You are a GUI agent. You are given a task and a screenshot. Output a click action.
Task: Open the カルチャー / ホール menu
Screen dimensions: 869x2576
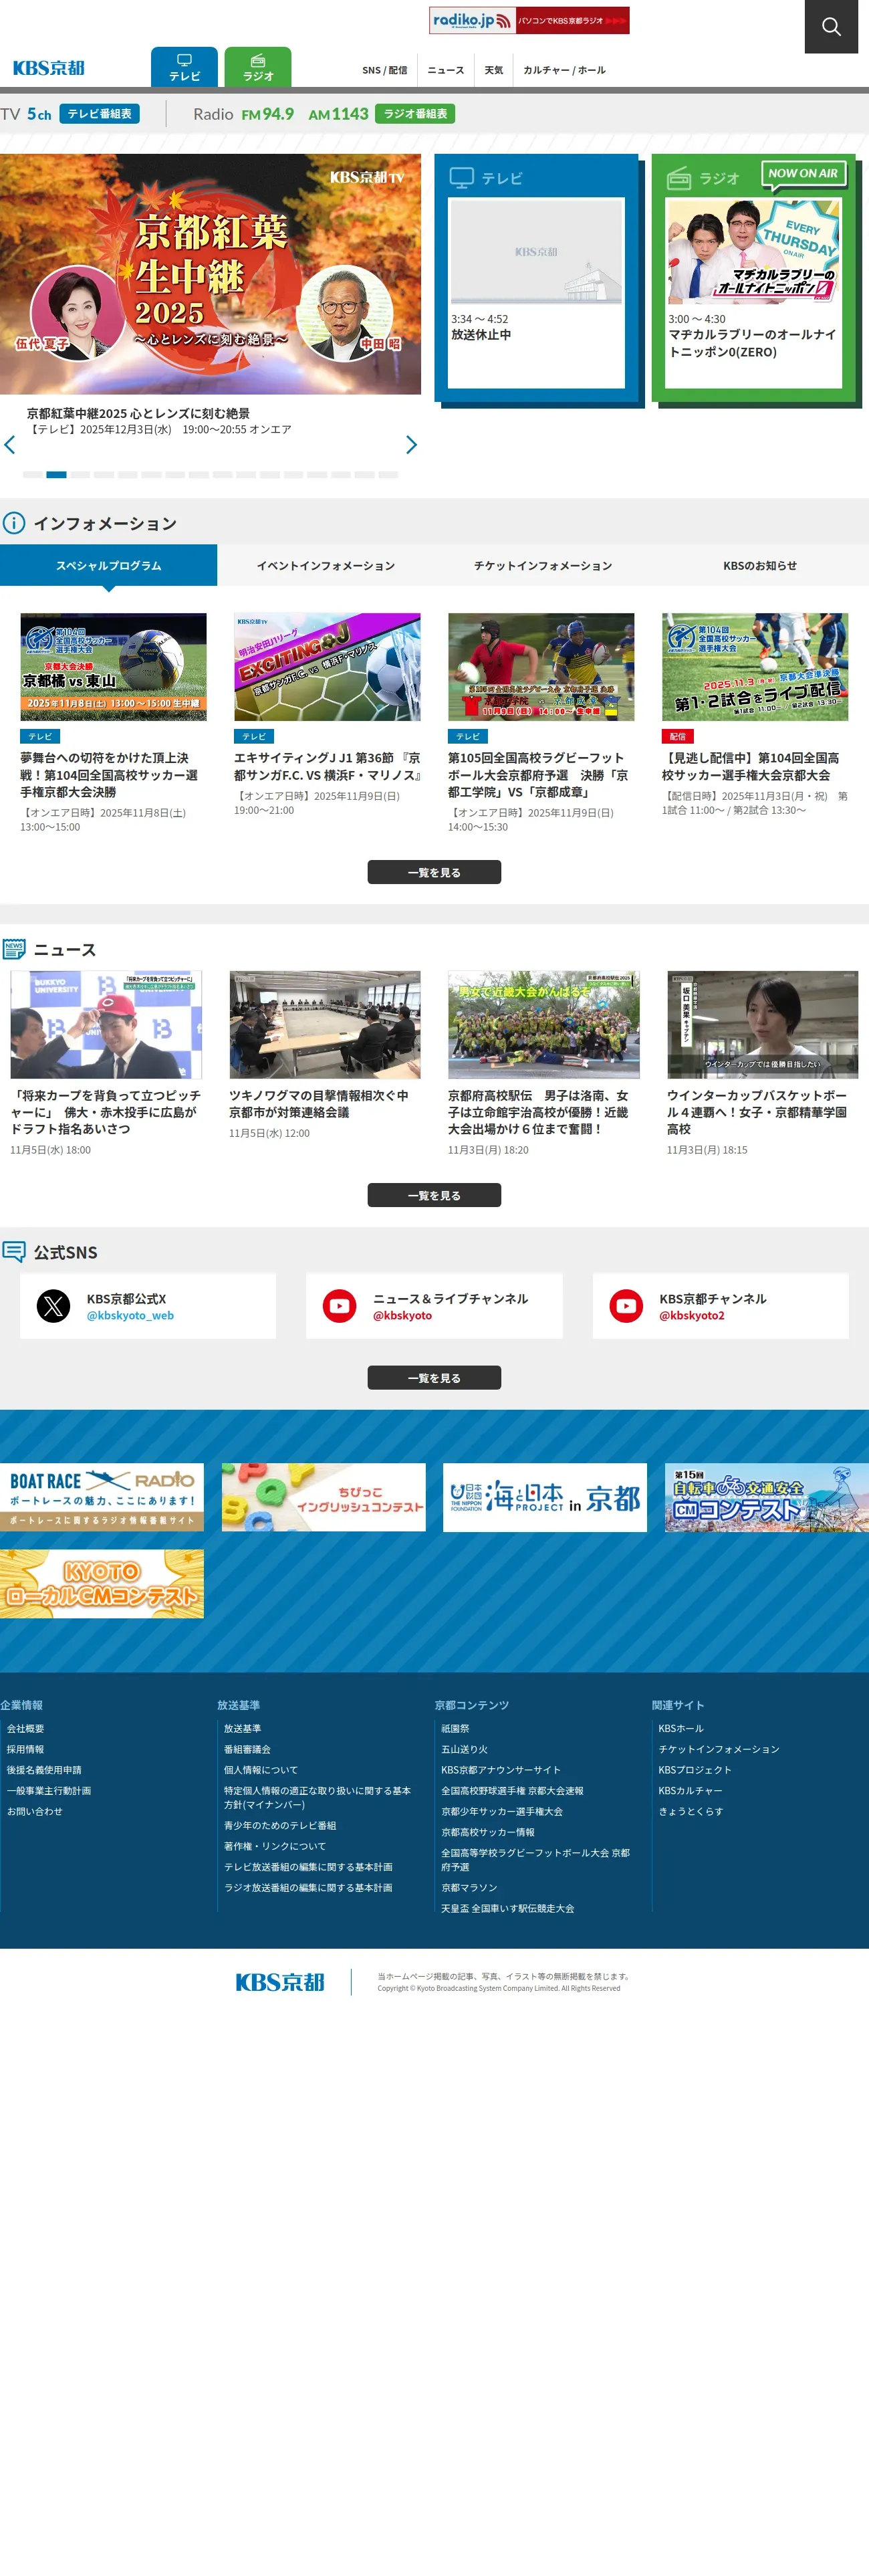(564, 70)
